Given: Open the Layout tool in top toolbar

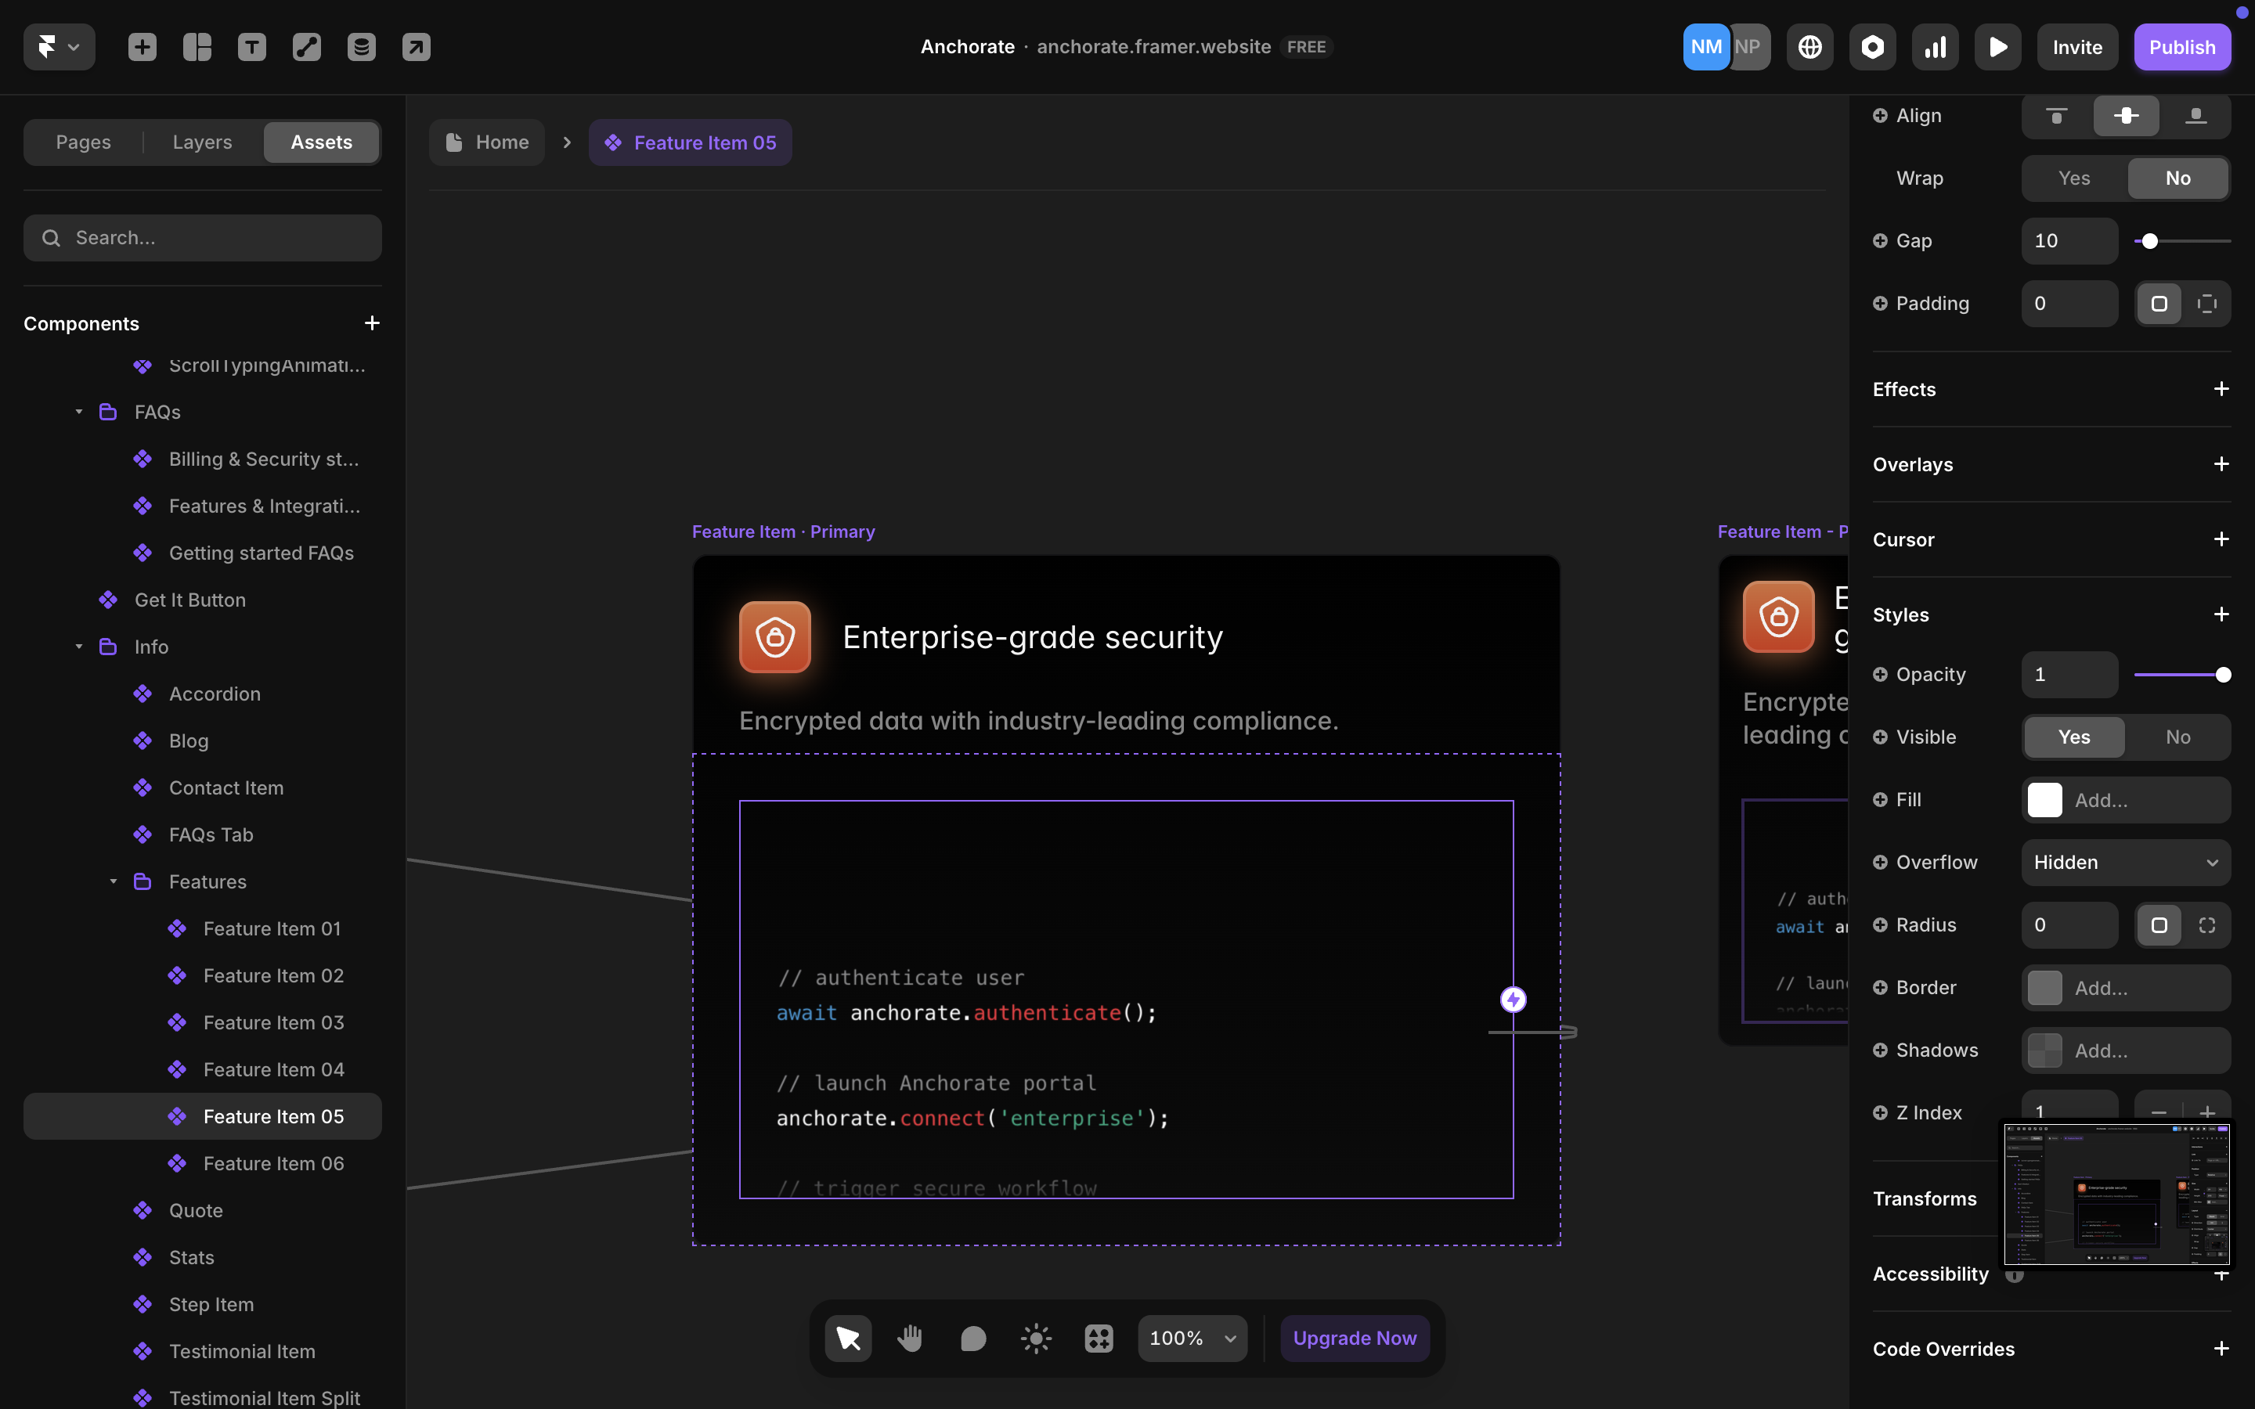Looking at the screenshot, I should tap(197, 47).
